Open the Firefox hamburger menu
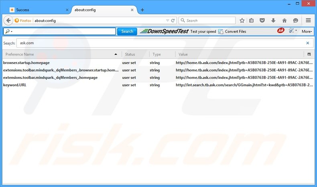Screen dimensions: 317x187 [308, 20]
